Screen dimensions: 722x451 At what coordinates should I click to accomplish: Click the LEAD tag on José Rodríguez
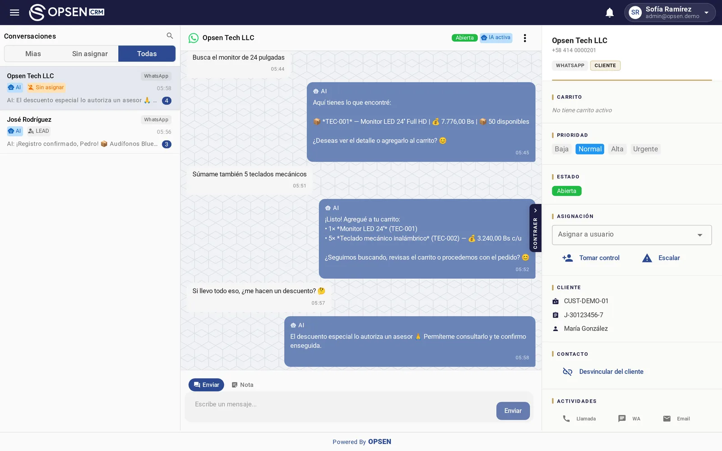coord(38,131)
